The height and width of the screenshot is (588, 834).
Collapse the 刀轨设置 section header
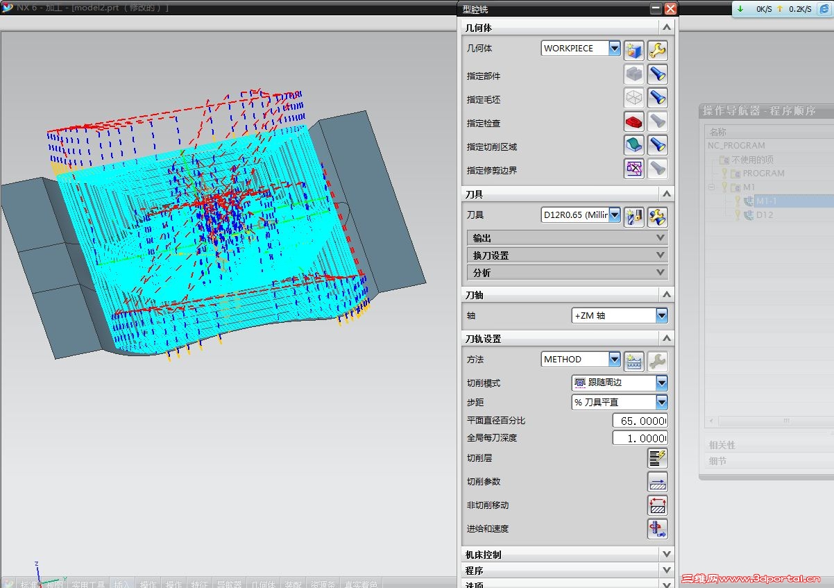point(568,339)
